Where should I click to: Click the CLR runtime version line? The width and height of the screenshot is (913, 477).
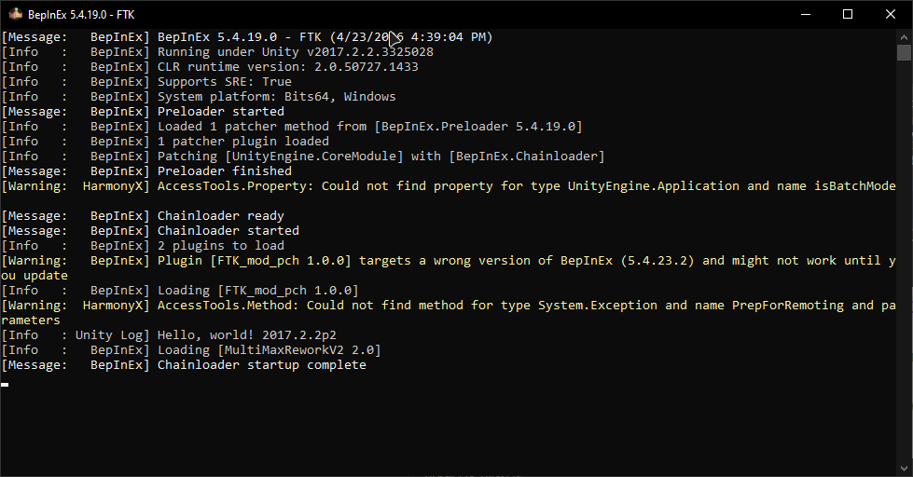(210, 67)
